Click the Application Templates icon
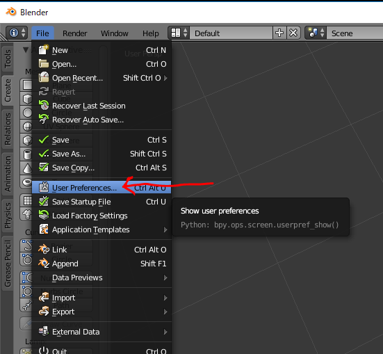The height and width of the screenshot is (354, 383). point(44,230)
